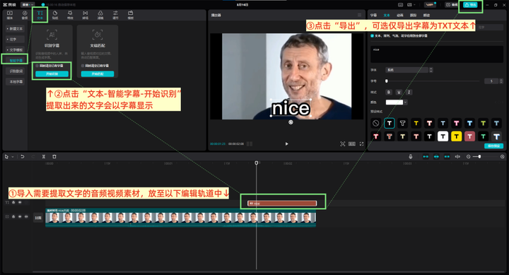Select the Text (文本) tab icon
The width and height of the screenshot is (509, 275).
[x=40, y=15]
